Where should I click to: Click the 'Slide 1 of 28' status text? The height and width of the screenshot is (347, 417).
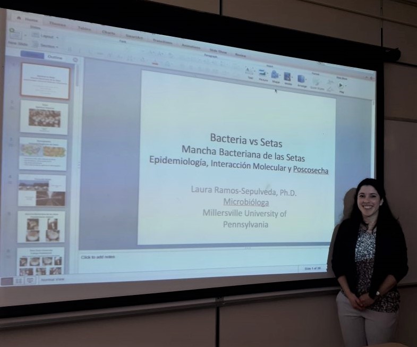tap(312, 268)
